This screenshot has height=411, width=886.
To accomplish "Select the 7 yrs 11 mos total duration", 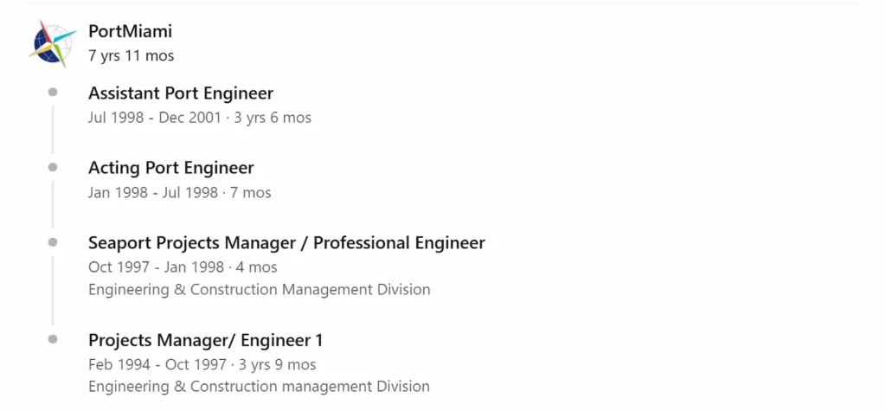I will pos(132,56).
